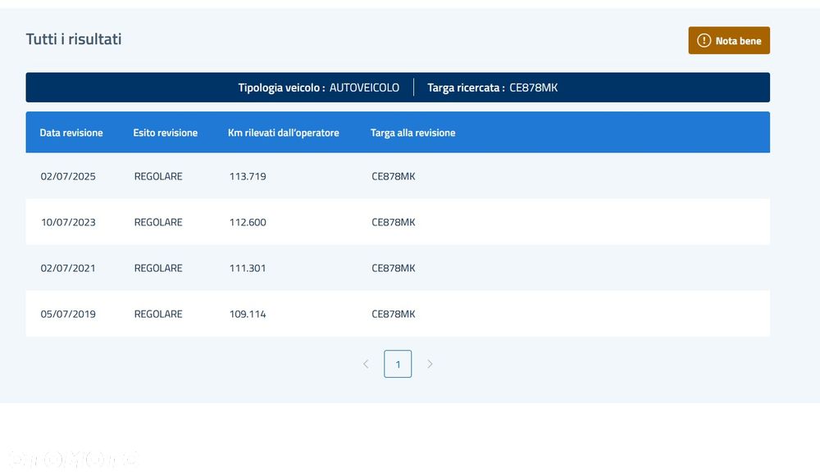Screen dimensions: 820x476
Task: Click the mileage value 112.600
Action: [248, 222]
